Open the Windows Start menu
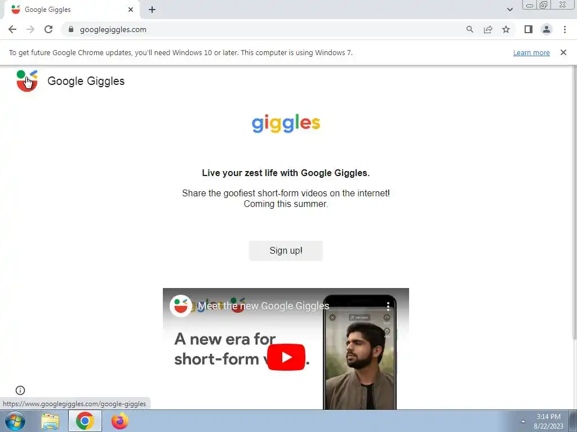Image resolution: width=577 pixels, height=432 pixels. coord(15,421)
